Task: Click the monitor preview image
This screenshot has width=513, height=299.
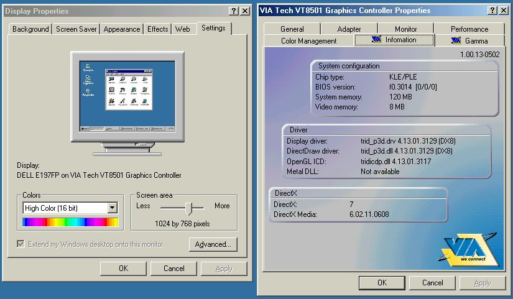Action: click(x=127, y=103)
